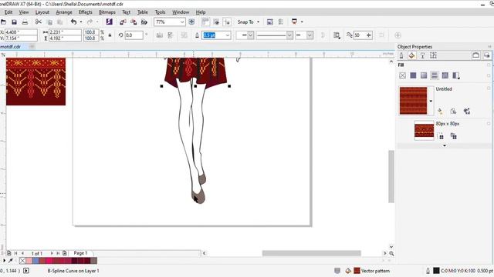Viewport: 494px width, 277px height.
Task: Open the application launcher dropdown arrow
Action: pos(302,22)
